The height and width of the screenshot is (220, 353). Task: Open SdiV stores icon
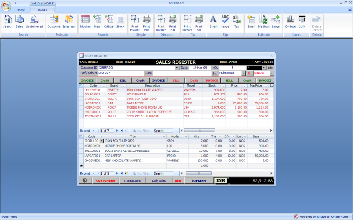(x=302, y=22)
